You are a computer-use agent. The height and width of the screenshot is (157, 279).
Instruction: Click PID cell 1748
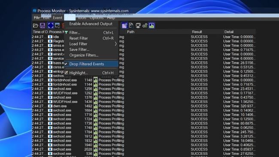point(88,128)
